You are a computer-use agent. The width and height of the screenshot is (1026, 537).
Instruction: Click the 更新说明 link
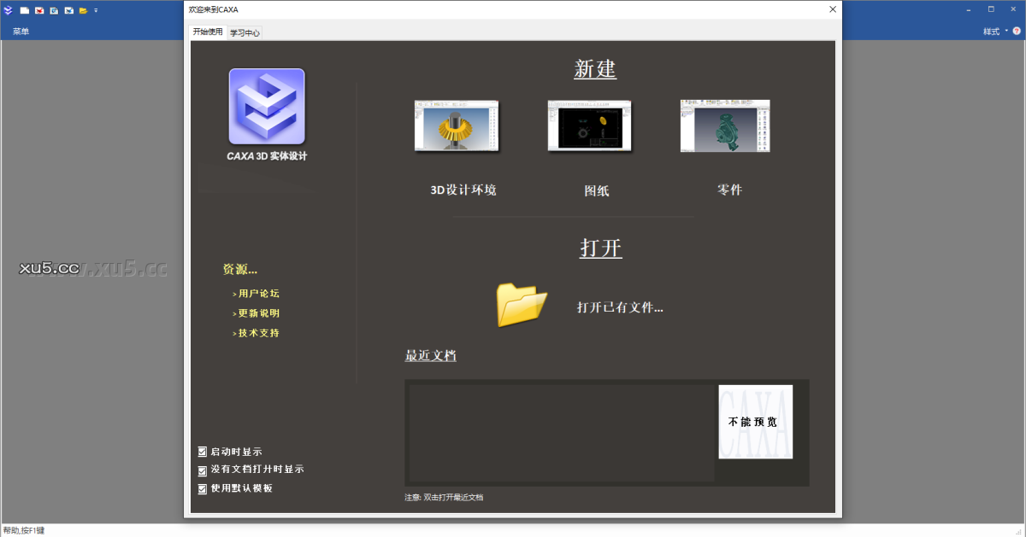pyautogui.click(x=256, y=312)
